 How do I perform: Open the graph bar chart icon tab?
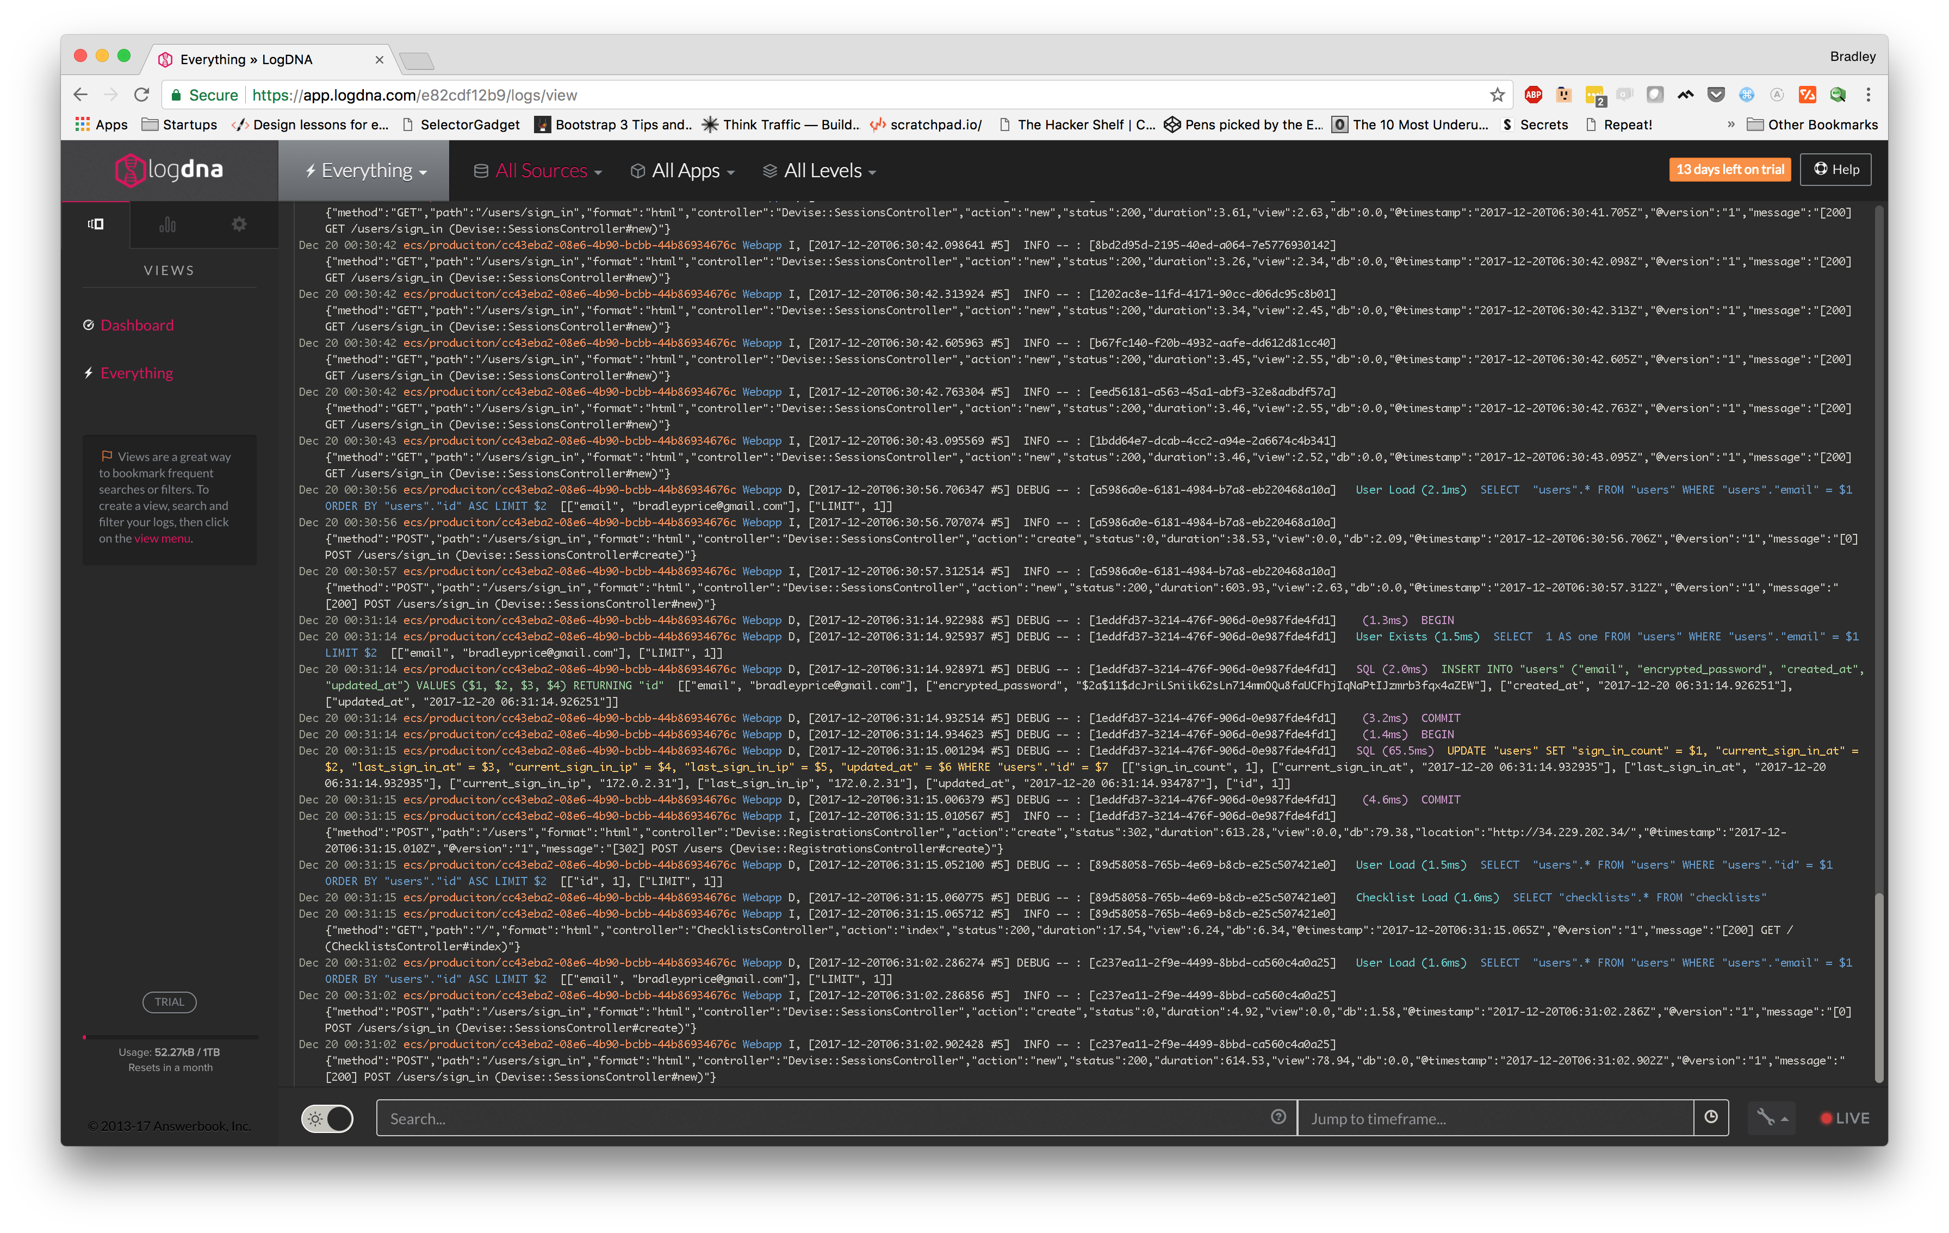(167, 224)
